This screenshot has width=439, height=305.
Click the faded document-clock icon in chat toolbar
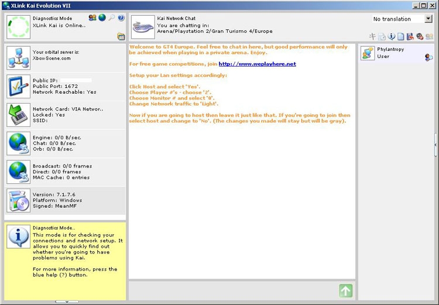382,36
